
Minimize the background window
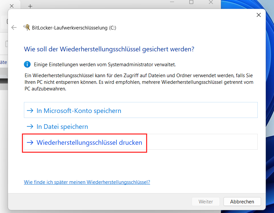(172, 2)
